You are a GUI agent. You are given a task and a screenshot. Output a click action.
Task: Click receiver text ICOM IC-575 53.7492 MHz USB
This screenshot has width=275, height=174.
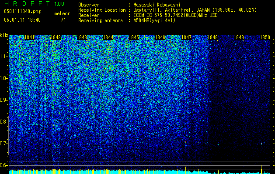175,15
